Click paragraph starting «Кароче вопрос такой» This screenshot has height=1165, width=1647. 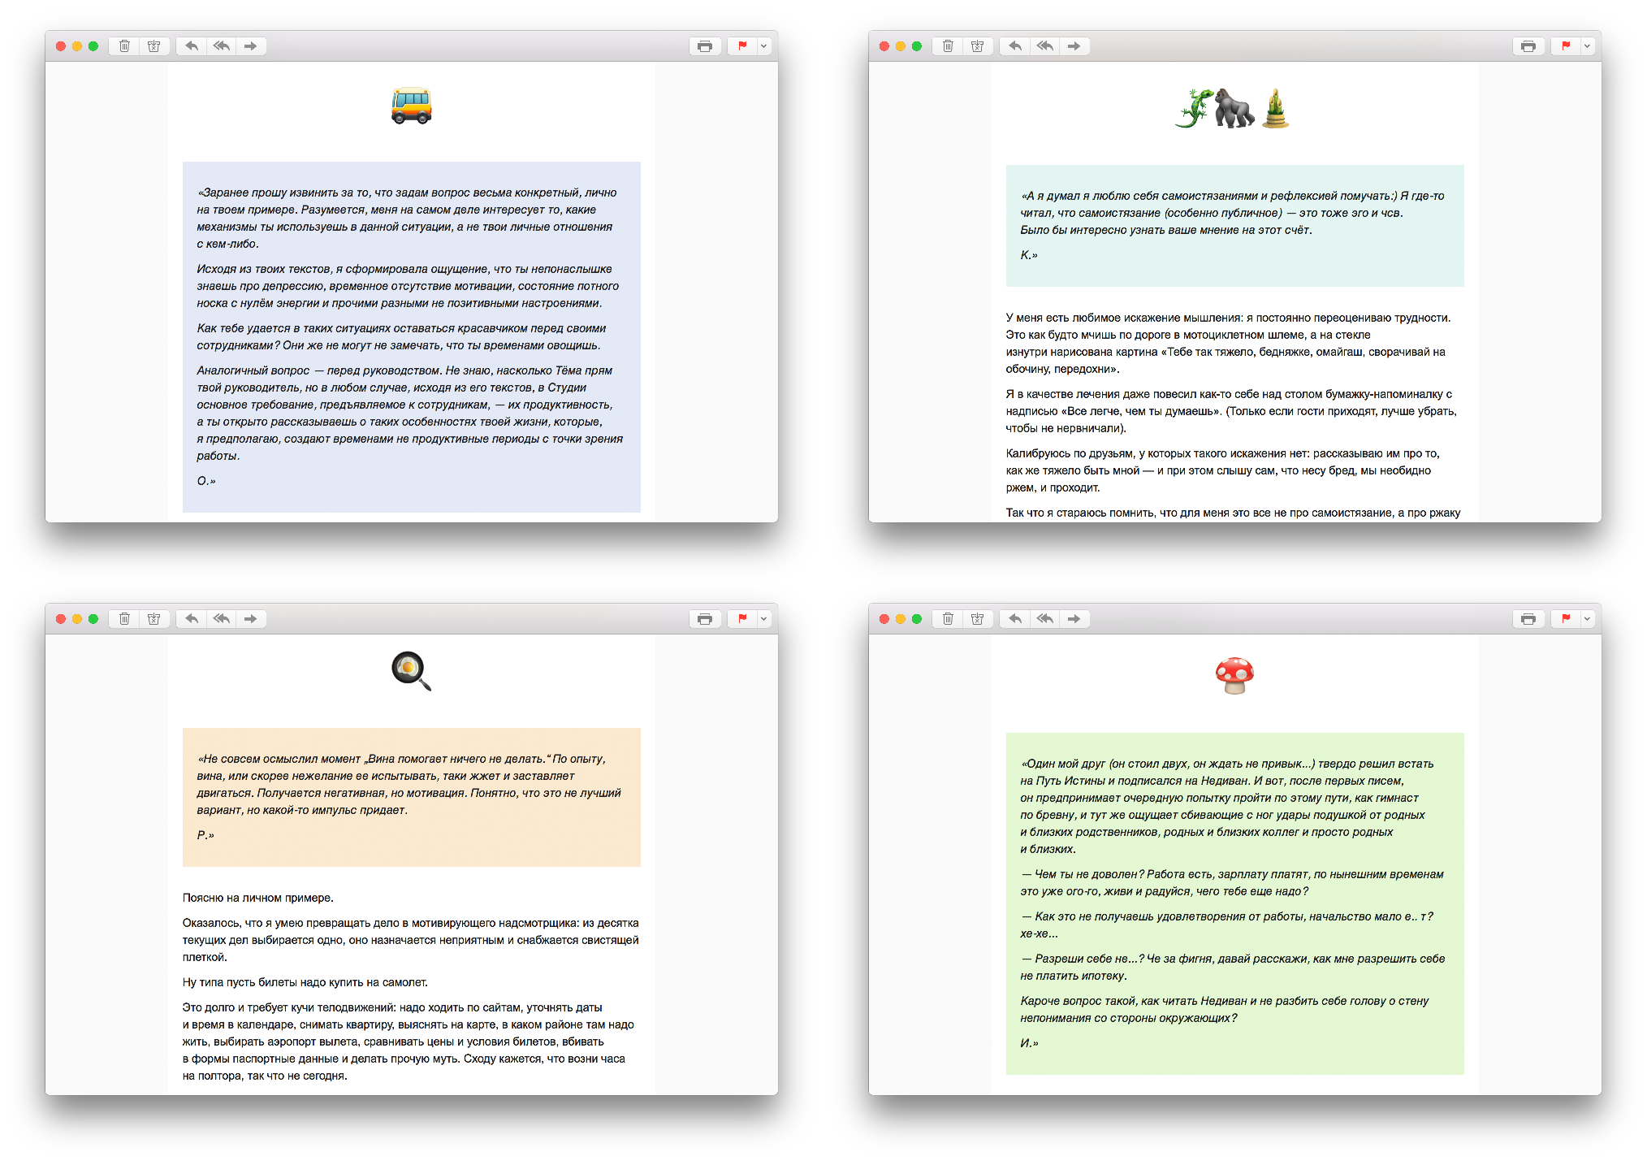pyautogui.click(x=1225, y=1010)
